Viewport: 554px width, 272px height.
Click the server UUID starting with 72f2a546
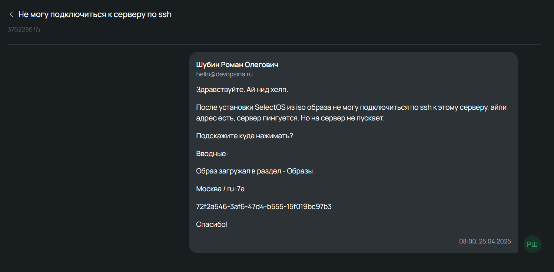[x=263, y=207]
